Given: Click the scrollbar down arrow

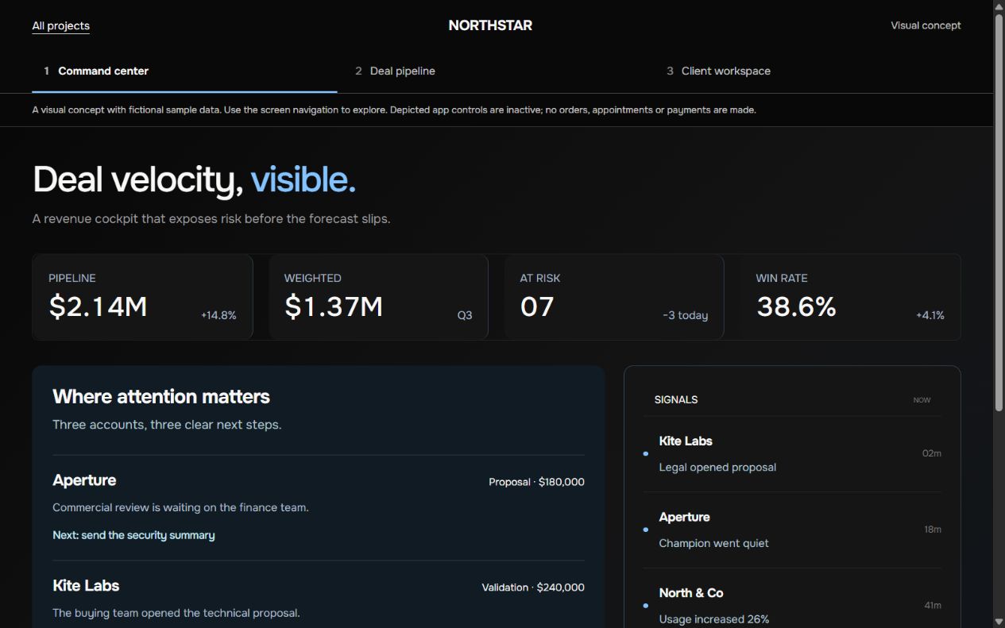Looking at the screenshot, I should [x=999, y=621].
